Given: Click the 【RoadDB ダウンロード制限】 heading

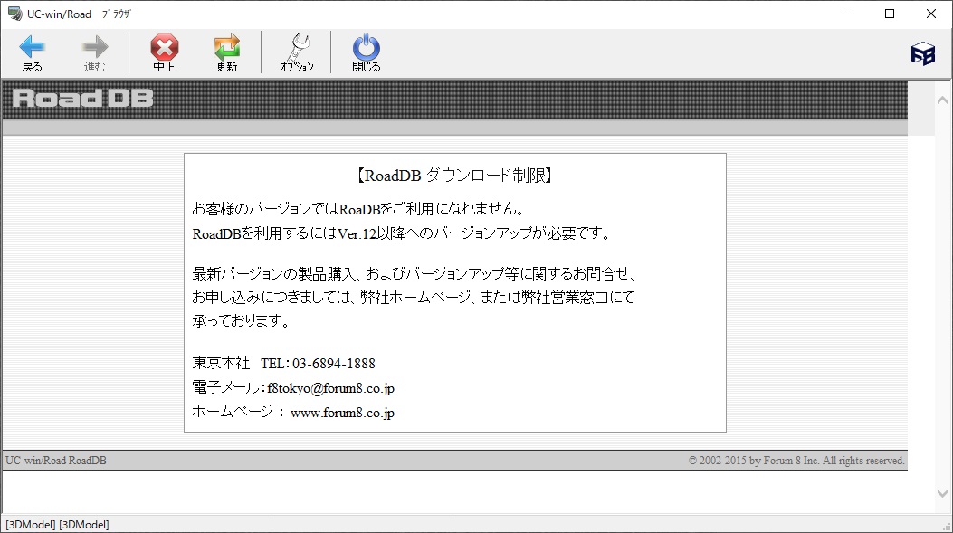Looking at the screenshot, I should (x=454, y=176).
